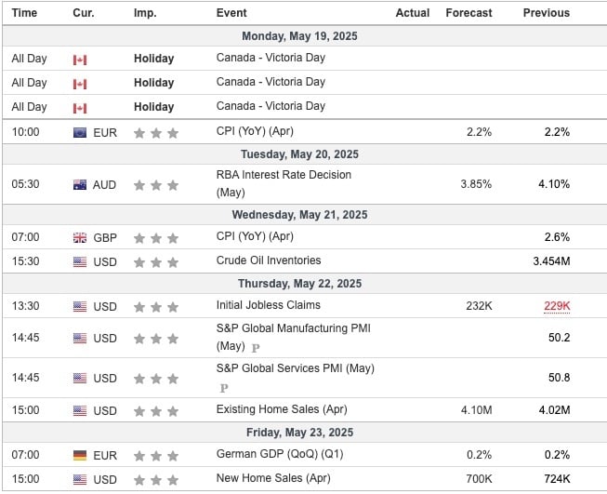Open the S&P Global Services PMI event
Viewport: 607px width, 494px height.
[x=296, y=368]
